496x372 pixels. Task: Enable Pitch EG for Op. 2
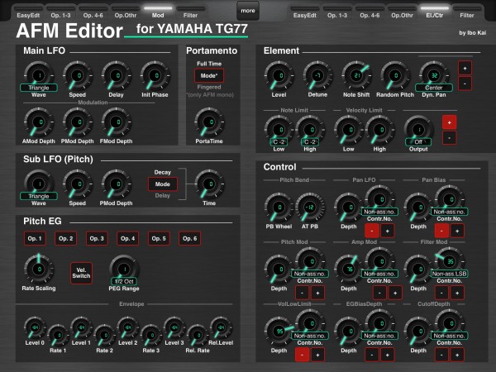point(66,239)
